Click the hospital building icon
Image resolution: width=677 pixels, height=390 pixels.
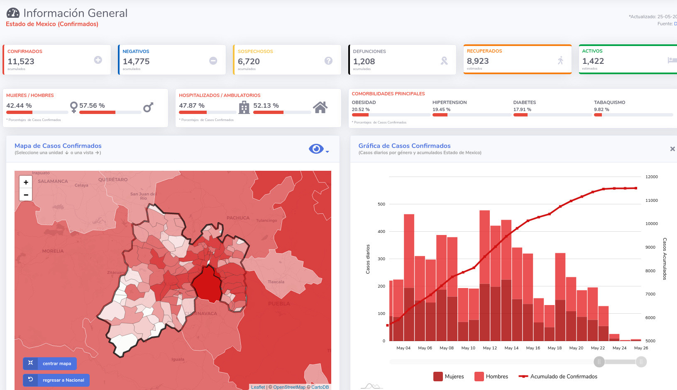point(244,107)
